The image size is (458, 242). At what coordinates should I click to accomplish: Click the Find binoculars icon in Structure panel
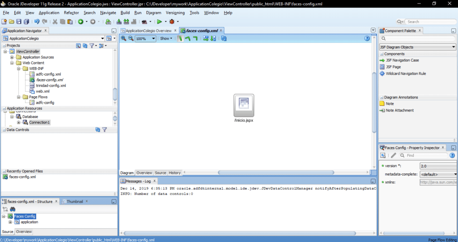13,209
